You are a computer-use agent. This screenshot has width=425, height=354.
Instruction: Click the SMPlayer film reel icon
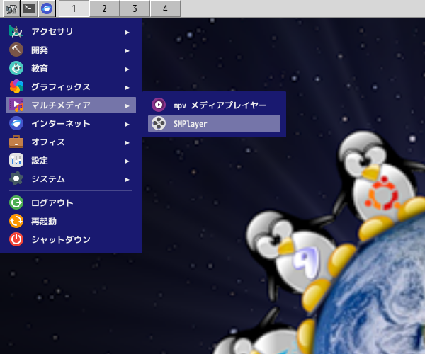[159, 123]
